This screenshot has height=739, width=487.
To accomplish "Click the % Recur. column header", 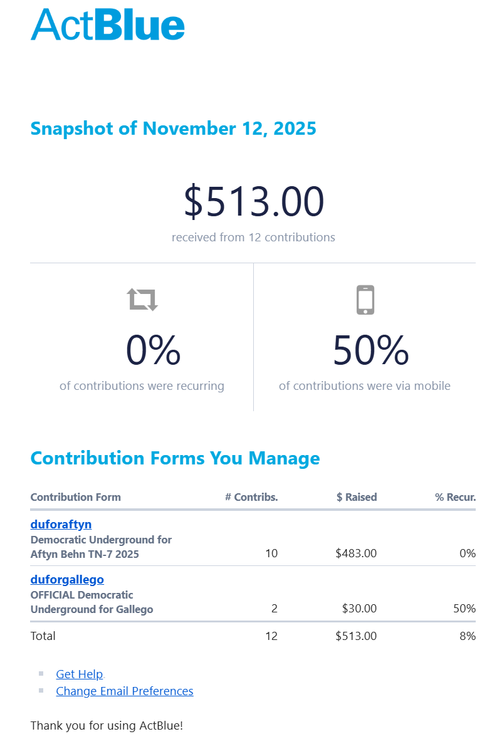I will coord(455,497).
